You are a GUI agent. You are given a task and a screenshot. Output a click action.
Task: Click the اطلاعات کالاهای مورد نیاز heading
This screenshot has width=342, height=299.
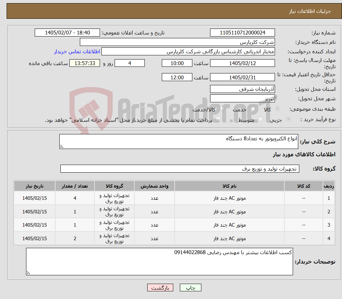[304, 155]
